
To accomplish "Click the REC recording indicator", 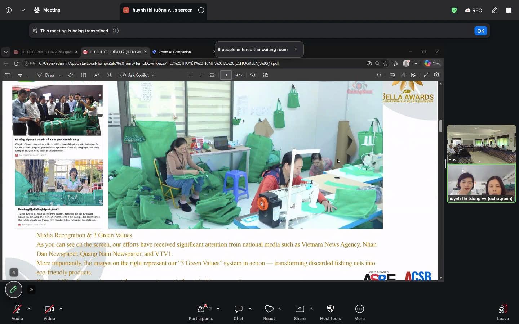I will tap(474, 10).
